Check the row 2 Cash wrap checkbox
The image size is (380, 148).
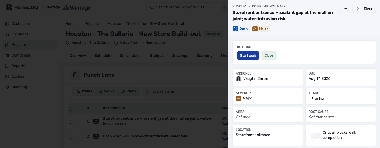coord(72,137)
